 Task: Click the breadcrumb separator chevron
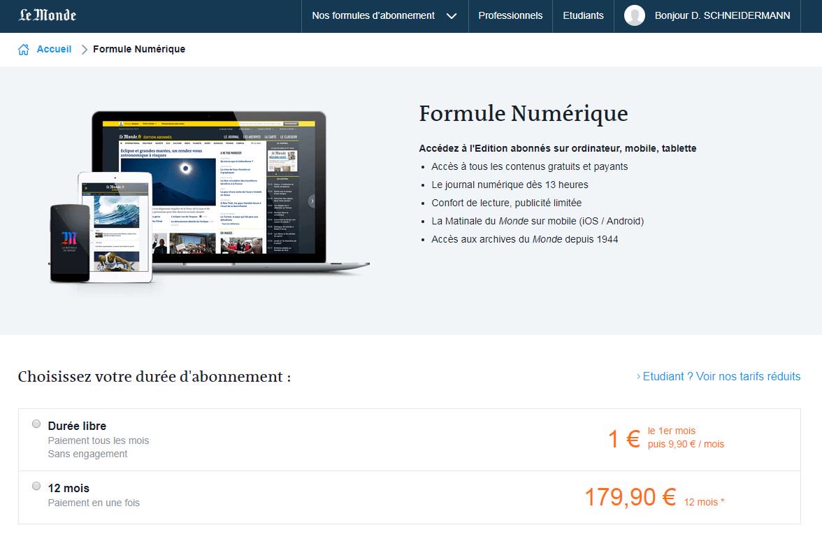tap(84, 49)
